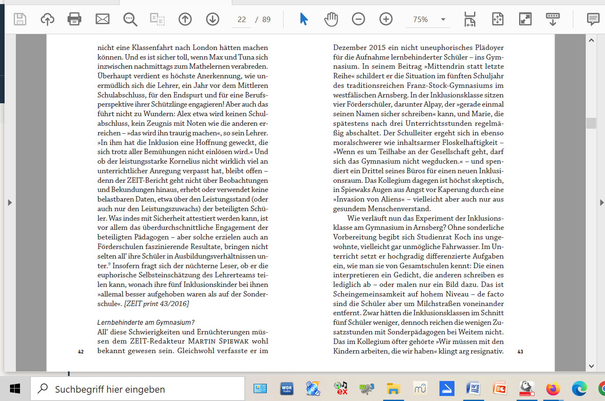Viewport: 605px width, 401px height.
Task: Zoom out with minus button
Action: click(x=358, y=19)
